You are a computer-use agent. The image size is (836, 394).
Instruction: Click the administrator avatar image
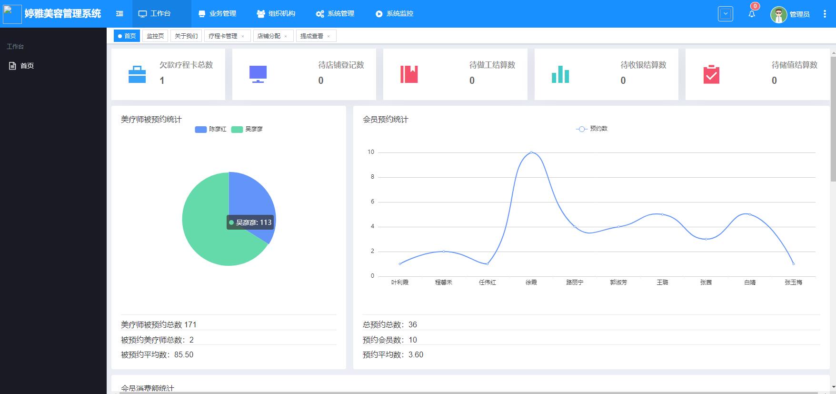(x=778, y=14)
